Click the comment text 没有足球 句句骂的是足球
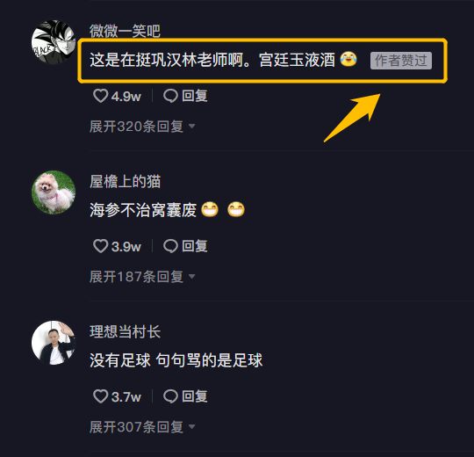This screenshot has height=457, width=474. (x=176, y=360)
